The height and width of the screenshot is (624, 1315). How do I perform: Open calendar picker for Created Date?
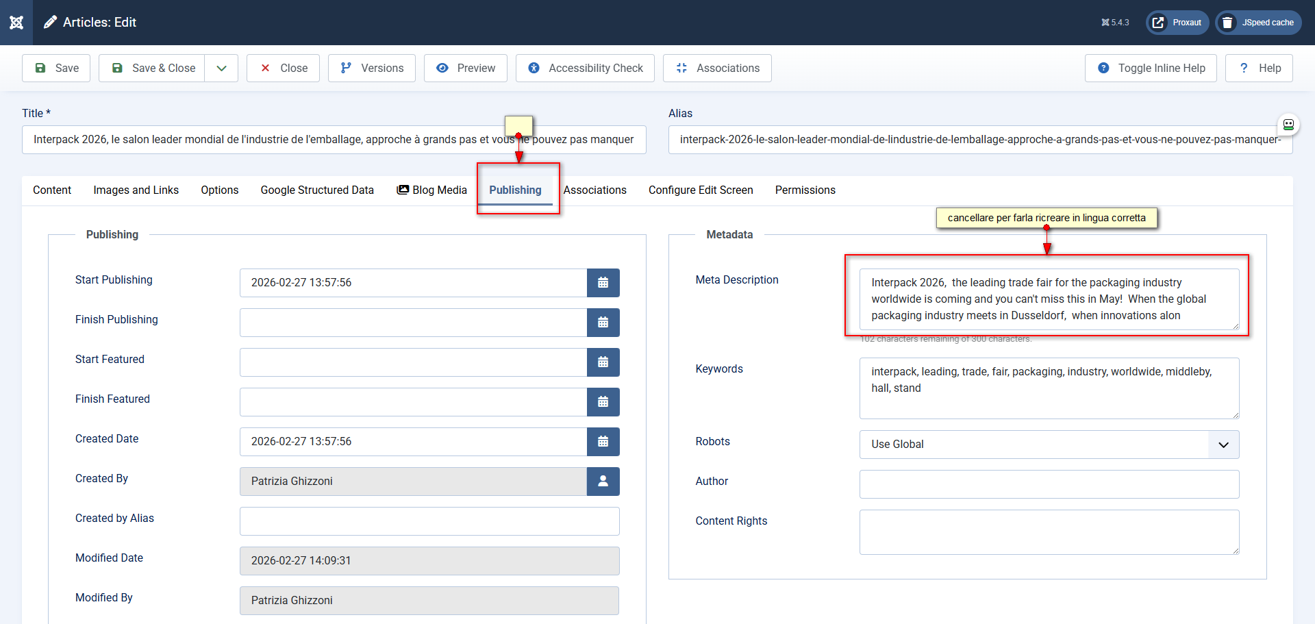click(603, 442)
